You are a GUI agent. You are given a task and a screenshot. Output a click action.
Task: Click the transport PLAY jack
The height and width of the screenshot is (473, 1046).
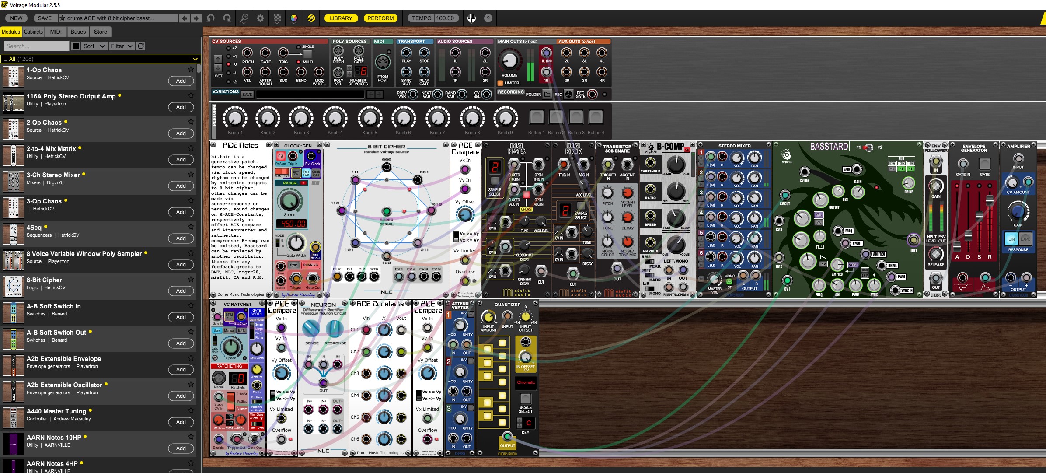click(x=406, y=53)
